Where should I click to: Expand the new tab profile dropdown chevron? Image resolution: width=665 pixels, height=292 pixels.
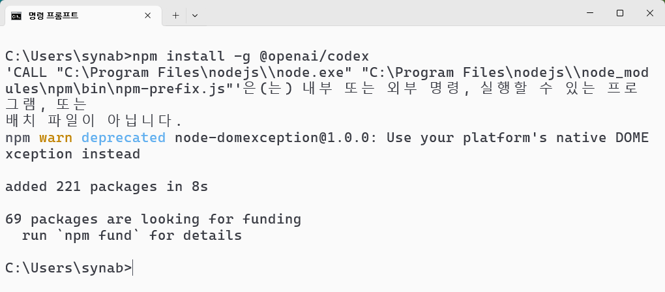point(195,16)
